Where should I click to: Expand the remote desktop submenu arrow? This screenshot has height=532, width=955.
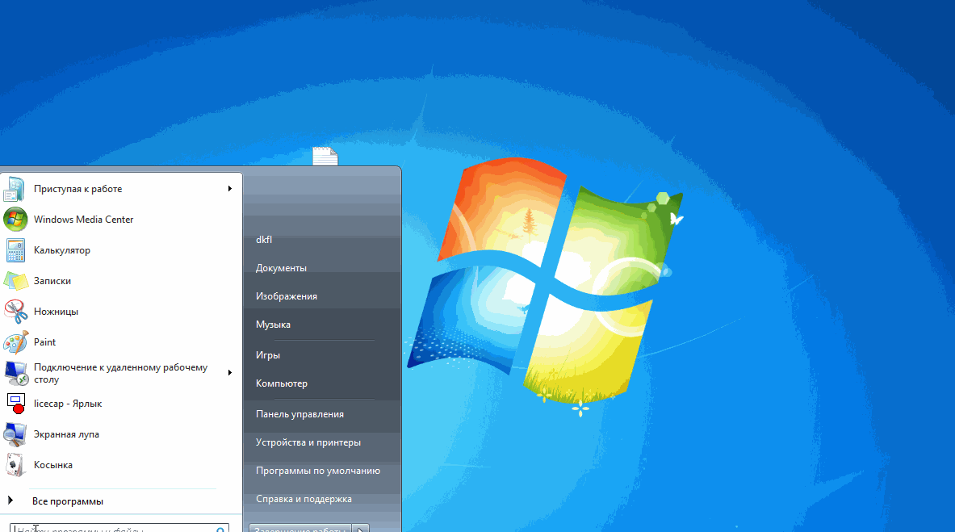229,373
